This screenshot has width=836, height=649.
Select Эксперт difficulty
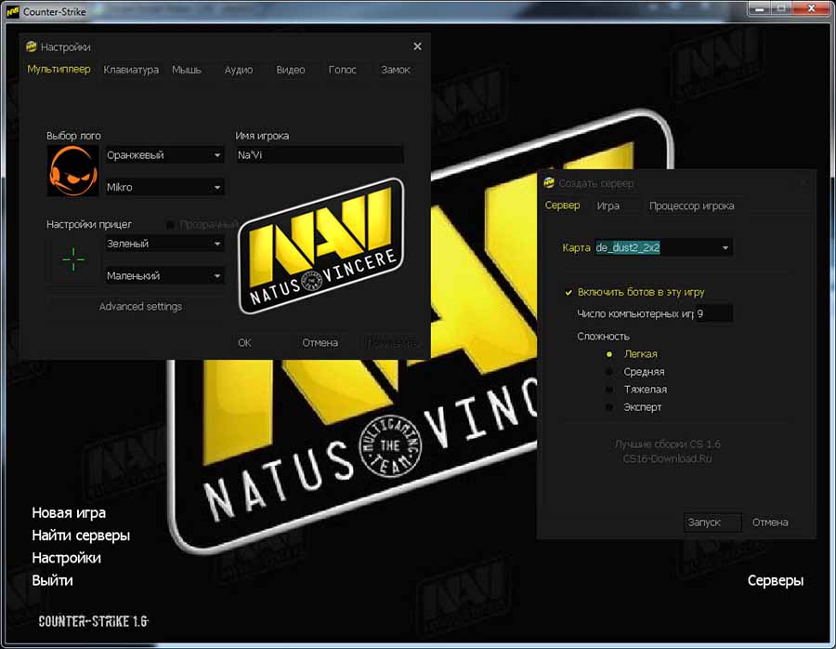(x=609, y=406)
